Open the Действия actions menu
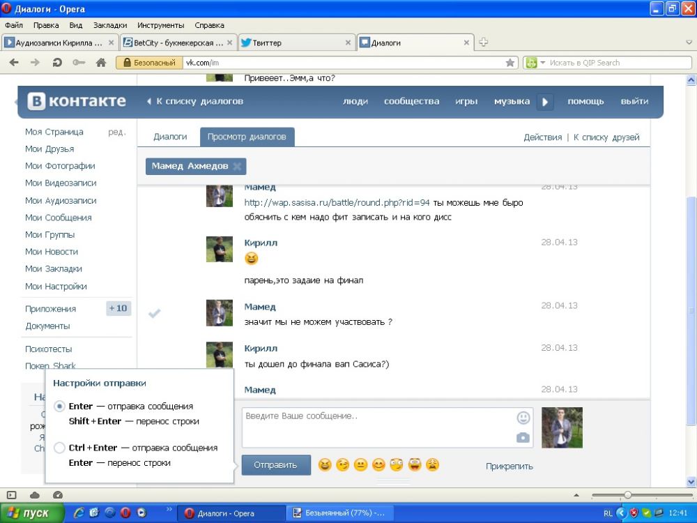Viewport: 697px width, 523px height. 543,137
